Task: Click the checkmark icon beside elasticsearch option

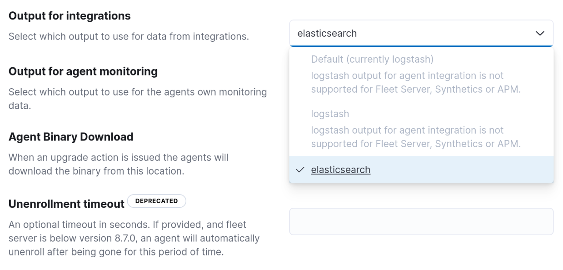Action: [300, 170]
